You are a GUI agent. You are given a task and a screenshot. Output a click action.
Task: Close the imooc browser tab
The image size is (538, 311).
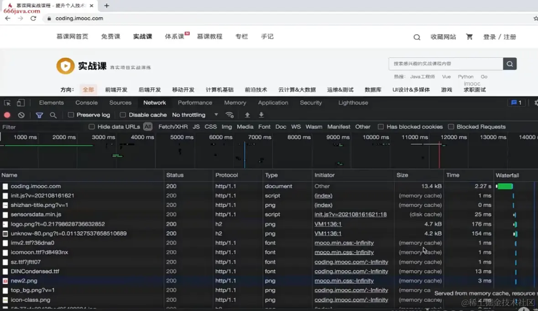[91, 5]
